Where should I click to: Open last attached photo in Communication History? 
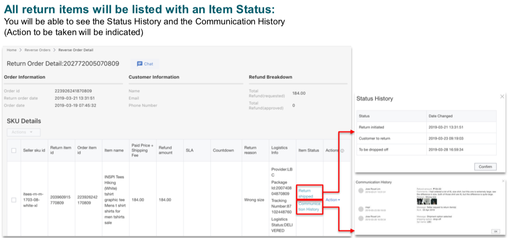(433, 201)
